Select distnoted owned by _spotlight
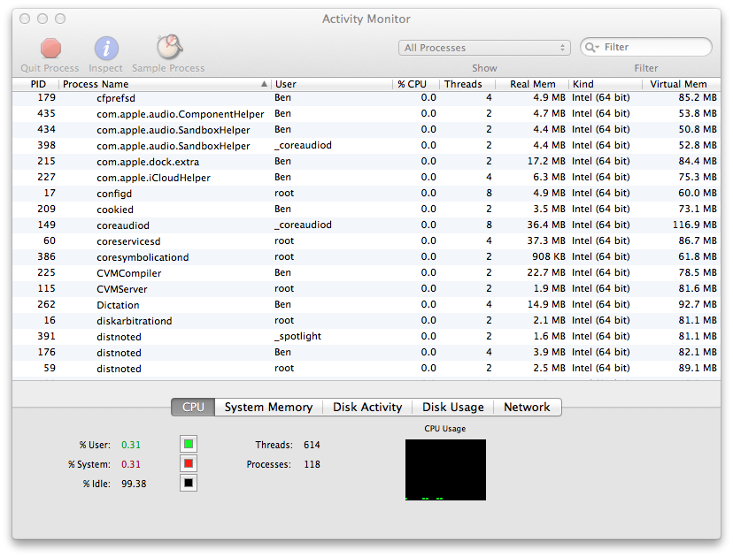 pos(366,336)
